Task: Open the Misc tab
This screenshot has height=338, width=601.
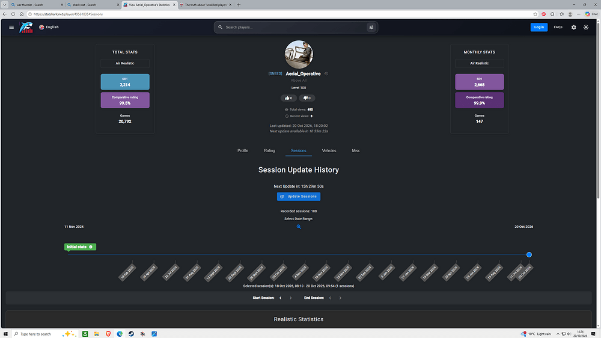Action: 356,151
